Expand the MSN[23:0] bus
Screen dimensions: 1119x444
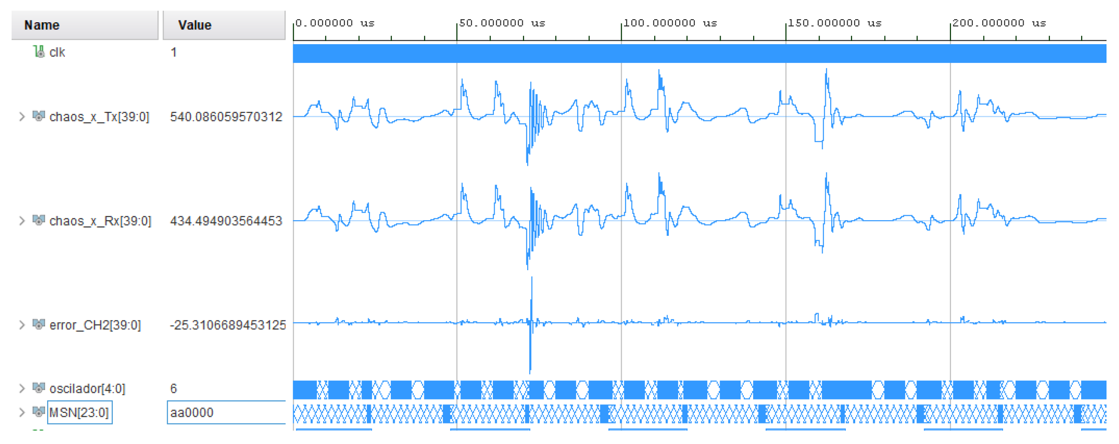pos(22,412)
